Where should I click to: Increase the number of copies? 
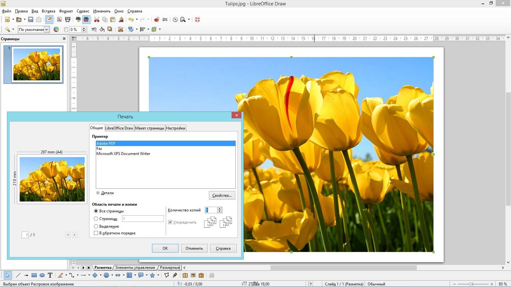219,209
